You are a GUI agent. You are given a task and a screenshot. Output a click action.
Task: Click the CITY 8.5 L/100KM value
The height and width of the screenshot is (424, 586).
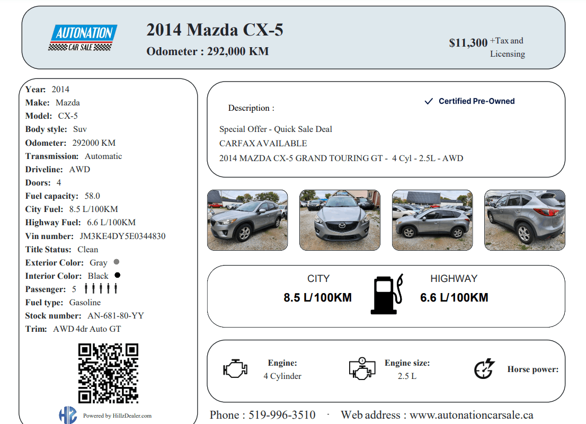[318, 298]
